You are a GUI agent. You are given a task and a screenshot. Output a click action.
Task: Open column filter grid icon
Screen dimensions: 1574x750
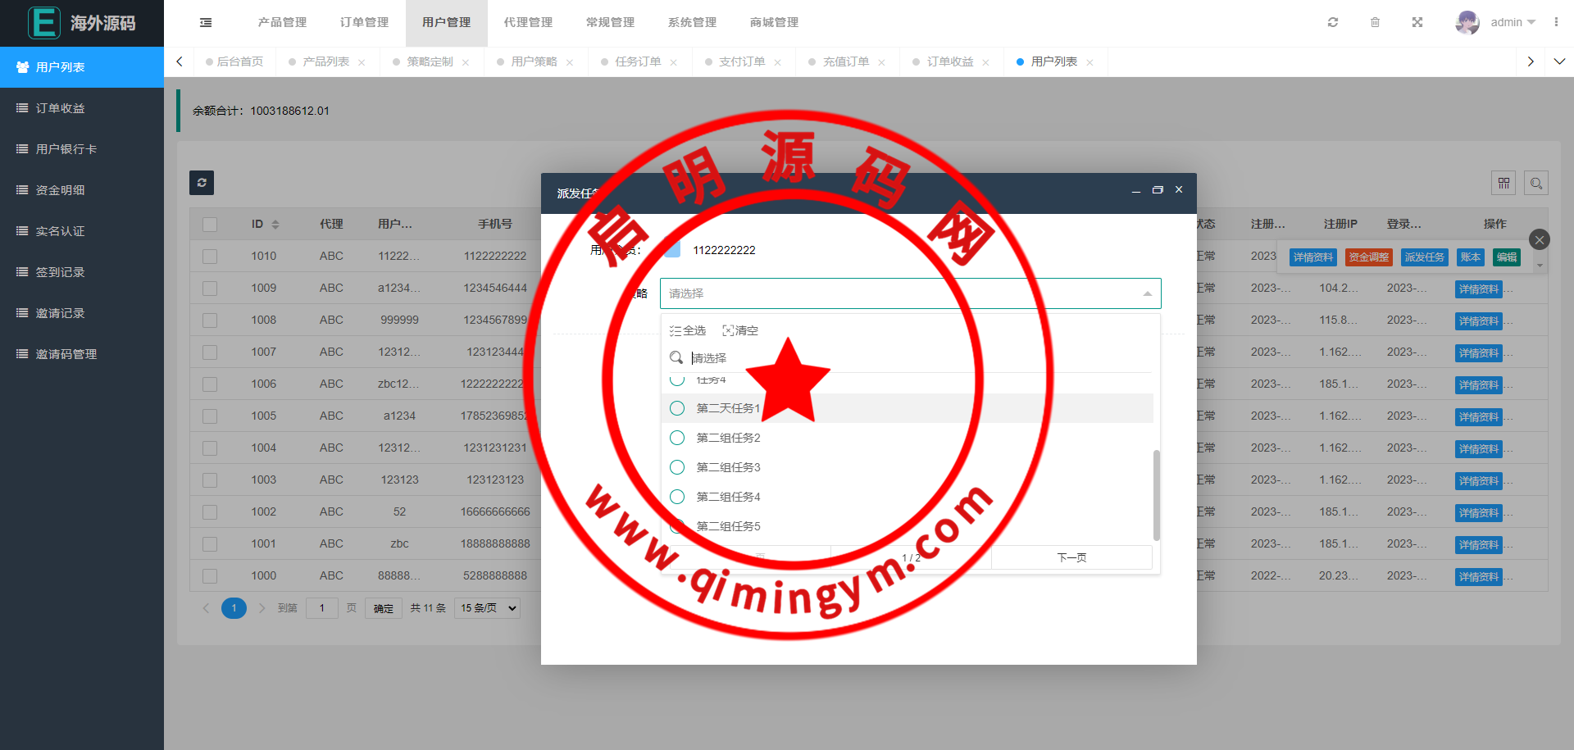(x=1503, y=184)
